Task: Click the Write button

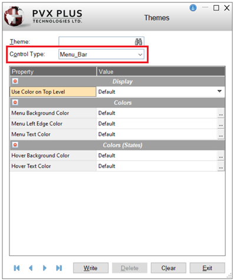Action: (x=91, y=268)
